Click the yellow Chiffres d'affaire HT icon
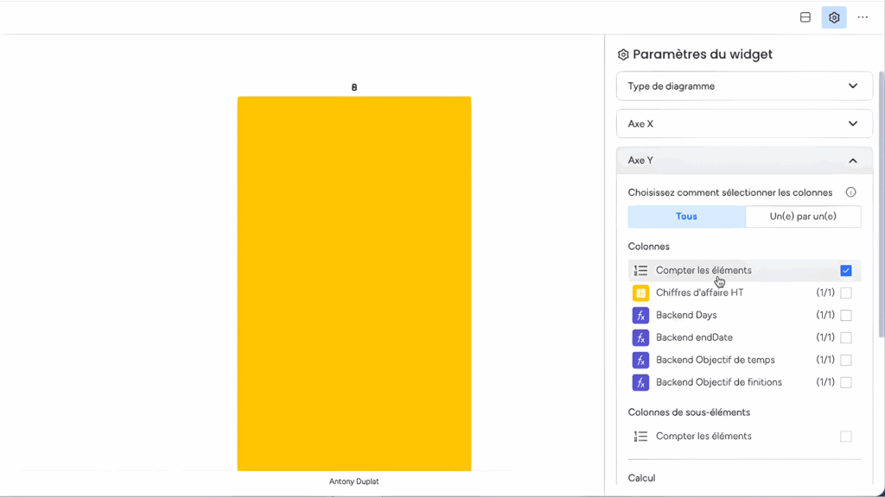The height and width of the screenshot is (497, 885). point(640,293)
